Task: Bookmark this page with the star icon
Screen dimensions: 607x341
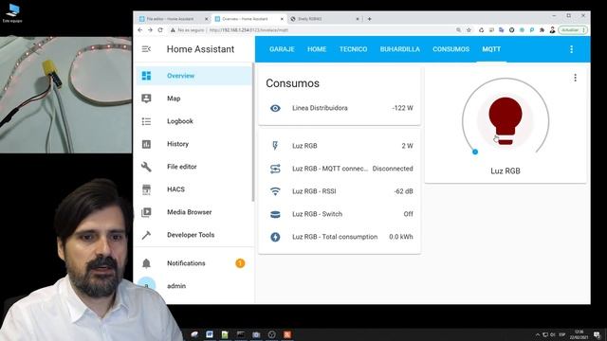Action: pyautogui.click(x=469, y=29)
